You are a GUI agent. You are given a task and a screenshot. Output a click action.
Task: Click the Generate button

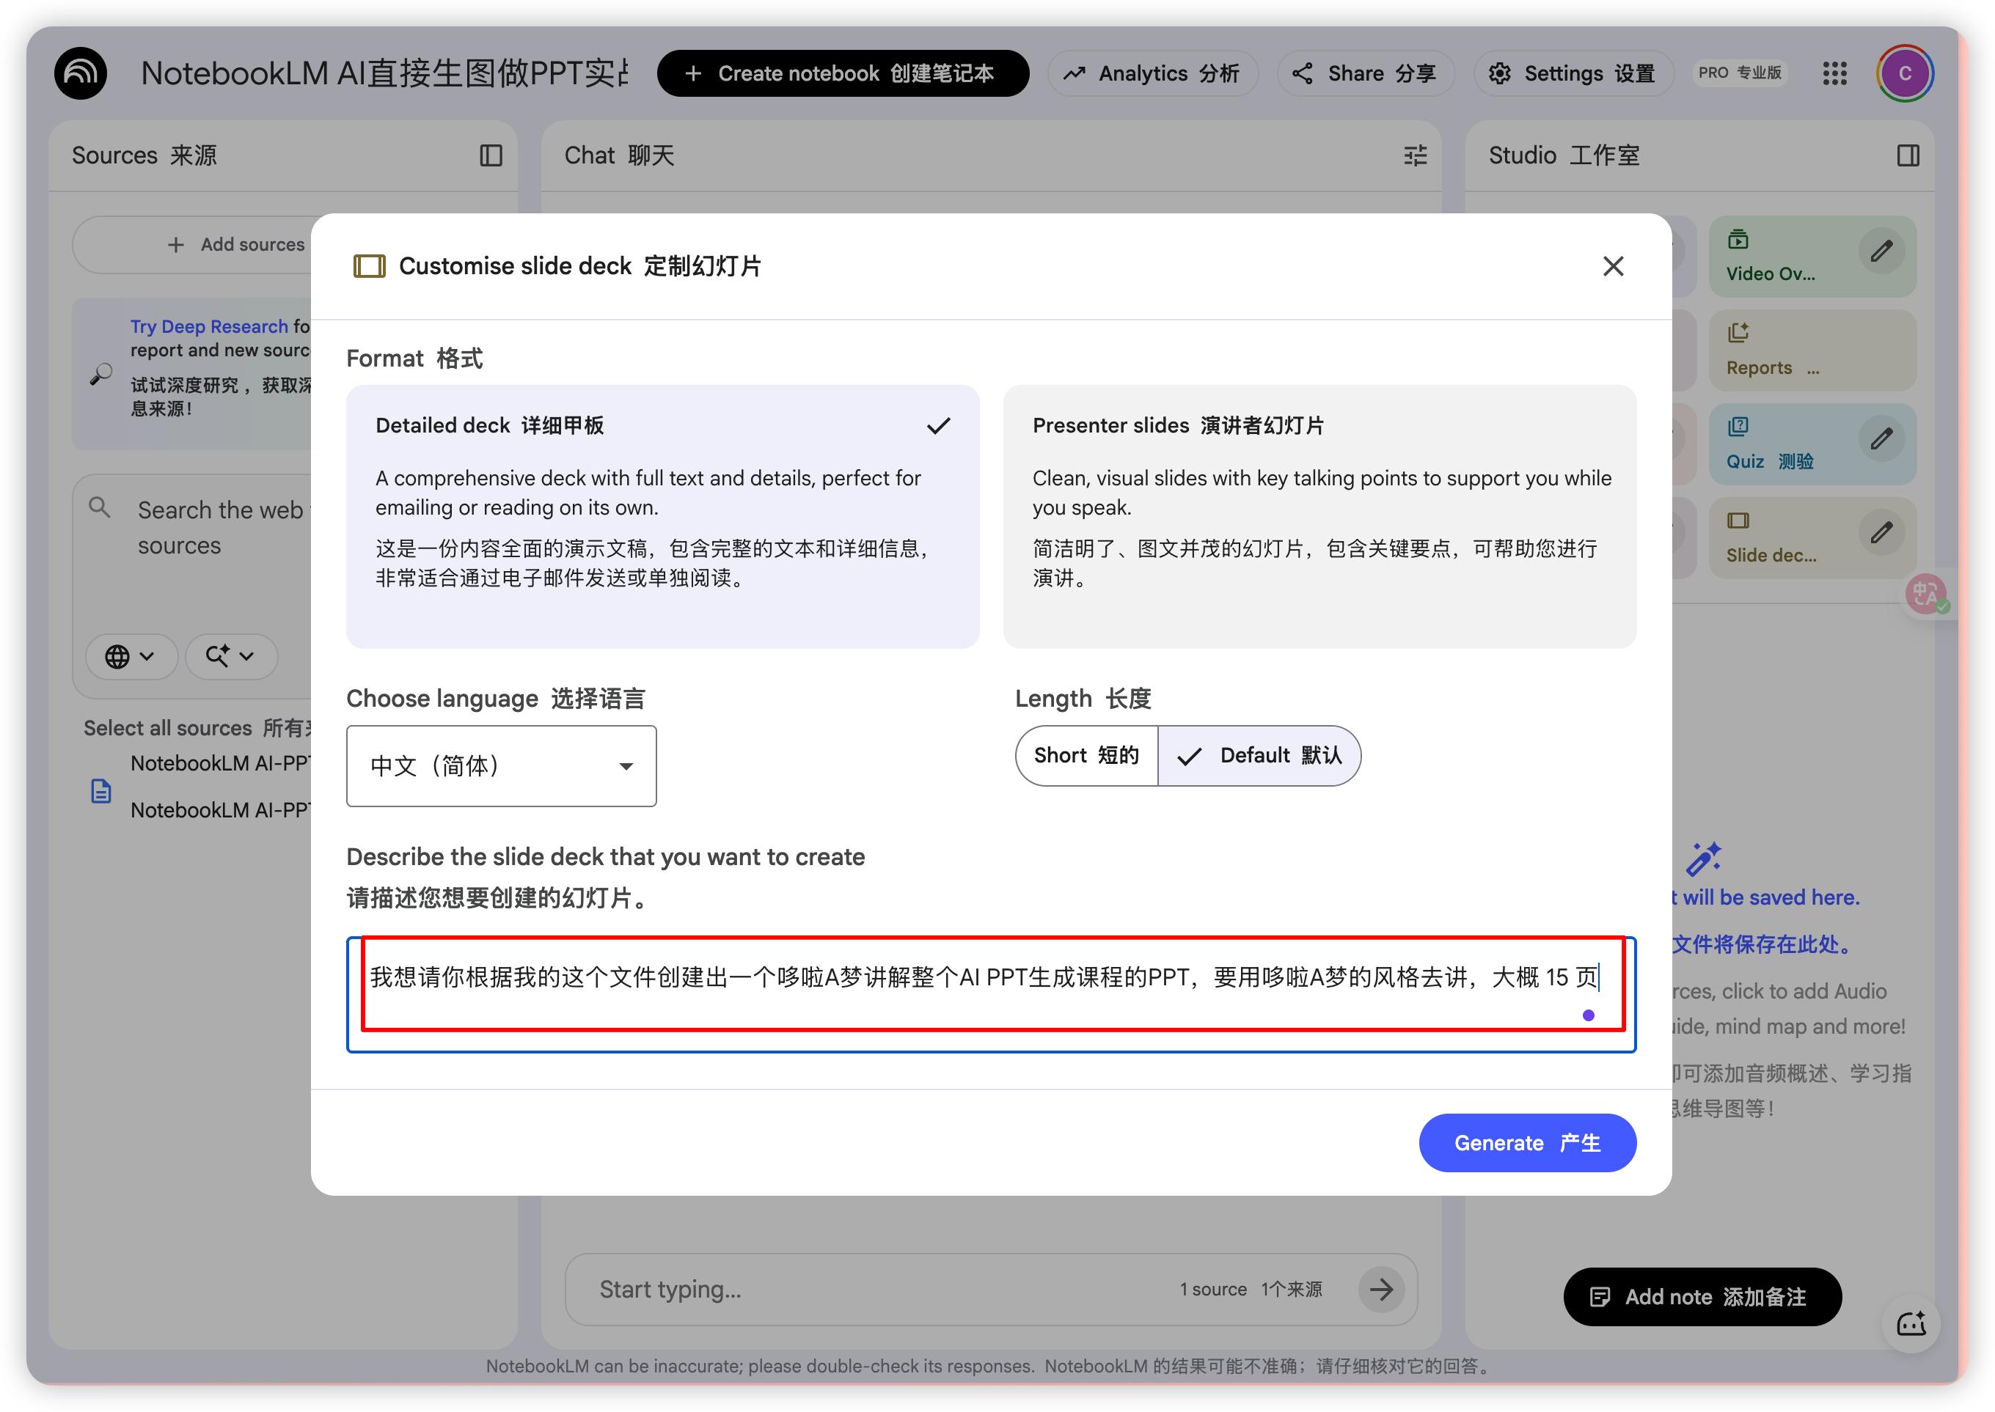(x=1526, y=1142)
